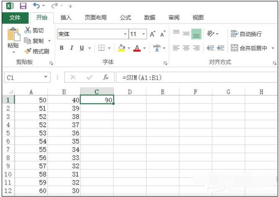
Task: Toggle Middle Align icon
Action: 186,34
